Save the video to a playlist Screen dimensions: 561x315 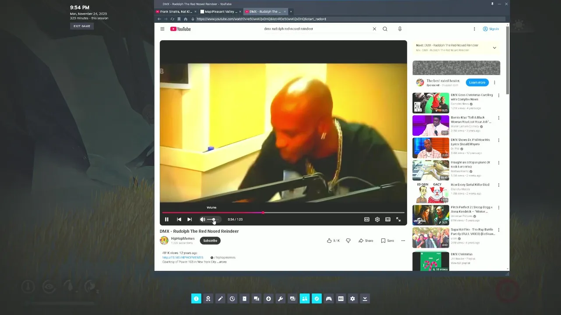click(387, 241)
